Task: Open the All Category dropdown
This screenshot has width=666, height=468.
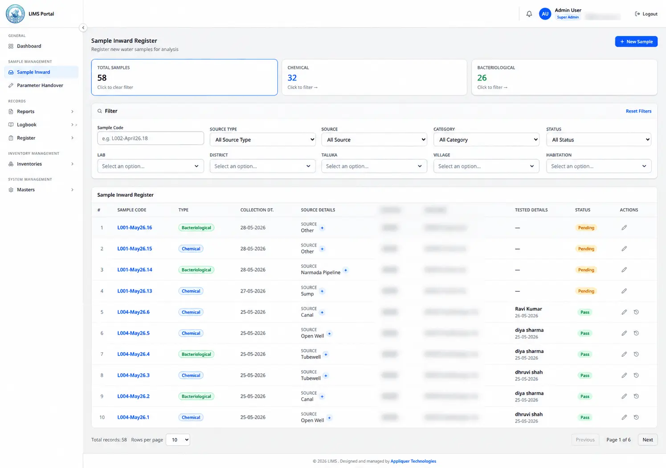Action: click(x=486, y=140)
